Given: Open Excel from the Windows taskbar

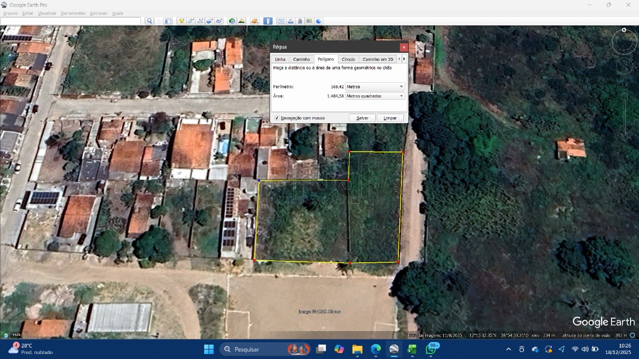Looking at the screenshot, I should [412, 349].
